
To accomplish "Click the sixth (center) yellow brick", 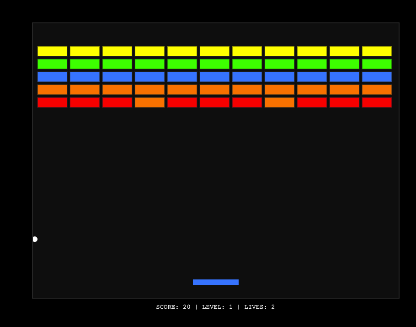I will (215, 51).
